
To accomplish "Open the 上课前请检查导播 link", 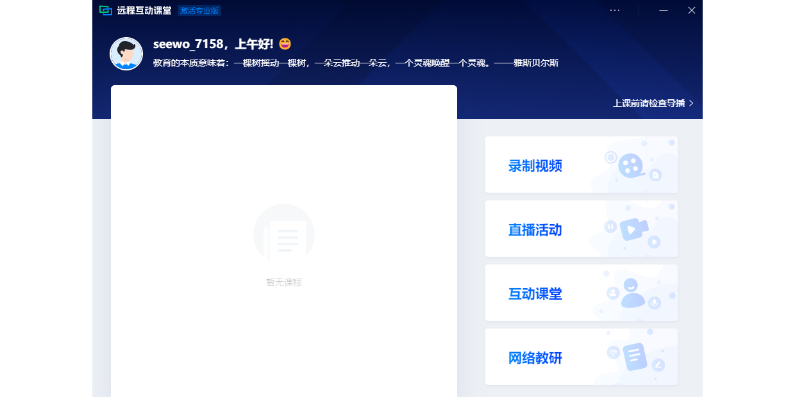I will tap(648, 103).
